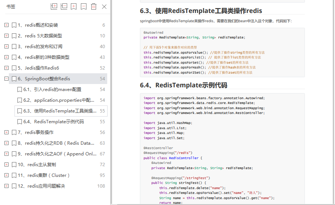Viewport: 335px width, 205px height.
Task: Click the bookmark icon beside '6.4、RedisTemplate示例代码'
Action: [x=19, y=122]
